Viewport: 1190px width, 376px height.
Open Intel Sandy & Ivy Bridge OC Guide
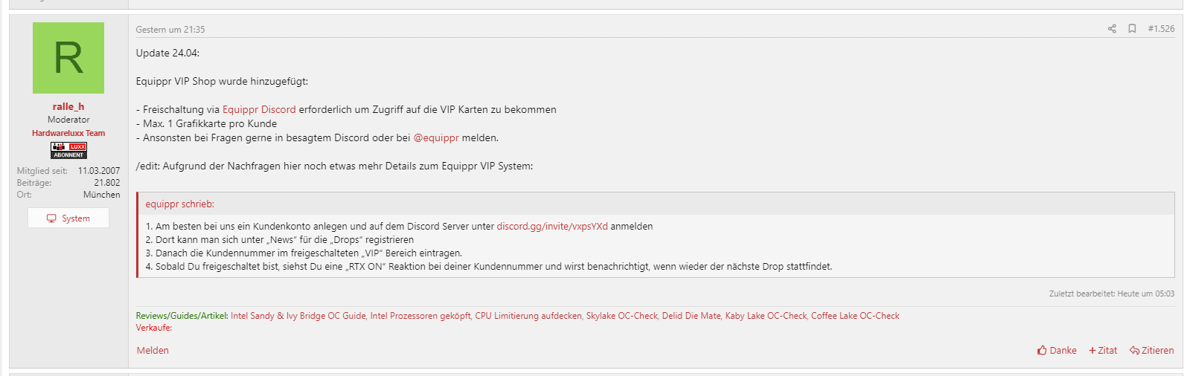click(298, 316)
